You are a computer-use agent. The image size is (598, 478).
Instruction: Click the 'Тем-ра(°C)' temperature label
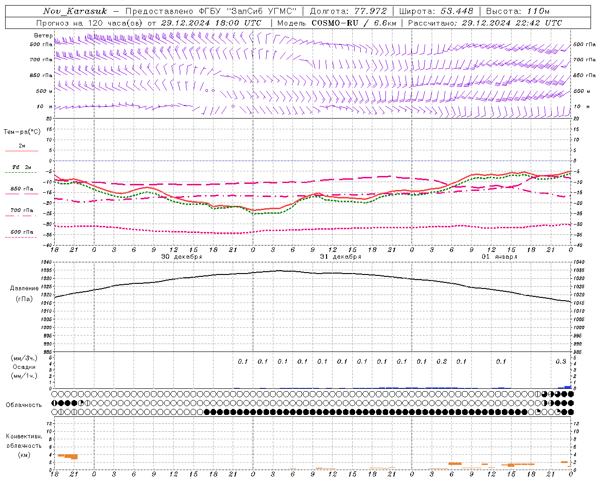pyautogui.click(x=22, y=132)
